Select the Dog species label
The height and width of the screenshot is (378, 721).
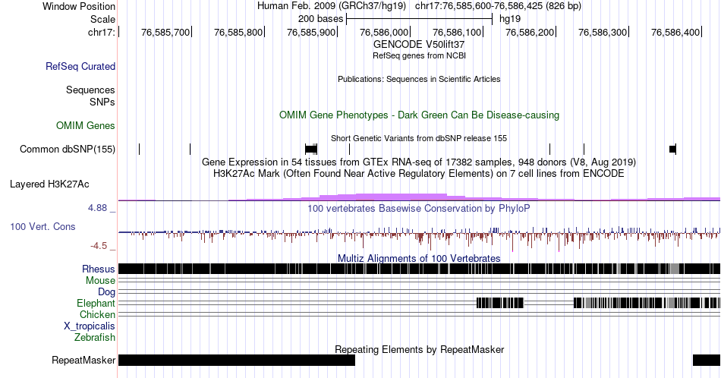click(106, 292)
